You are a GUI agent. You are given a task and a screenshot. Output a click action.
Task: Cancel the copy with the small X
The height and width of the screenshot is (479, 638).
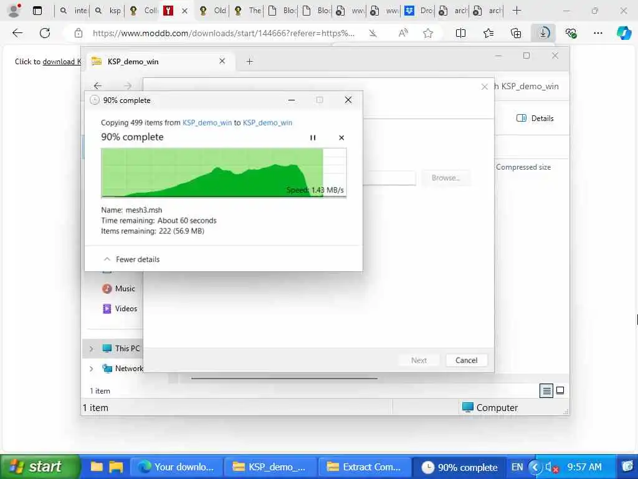[341, 138]
